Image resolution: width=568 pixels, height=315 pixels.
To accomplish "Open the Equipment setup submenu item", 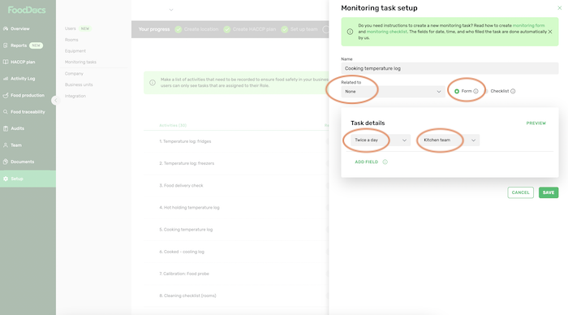I will click(x=75, y=51).
